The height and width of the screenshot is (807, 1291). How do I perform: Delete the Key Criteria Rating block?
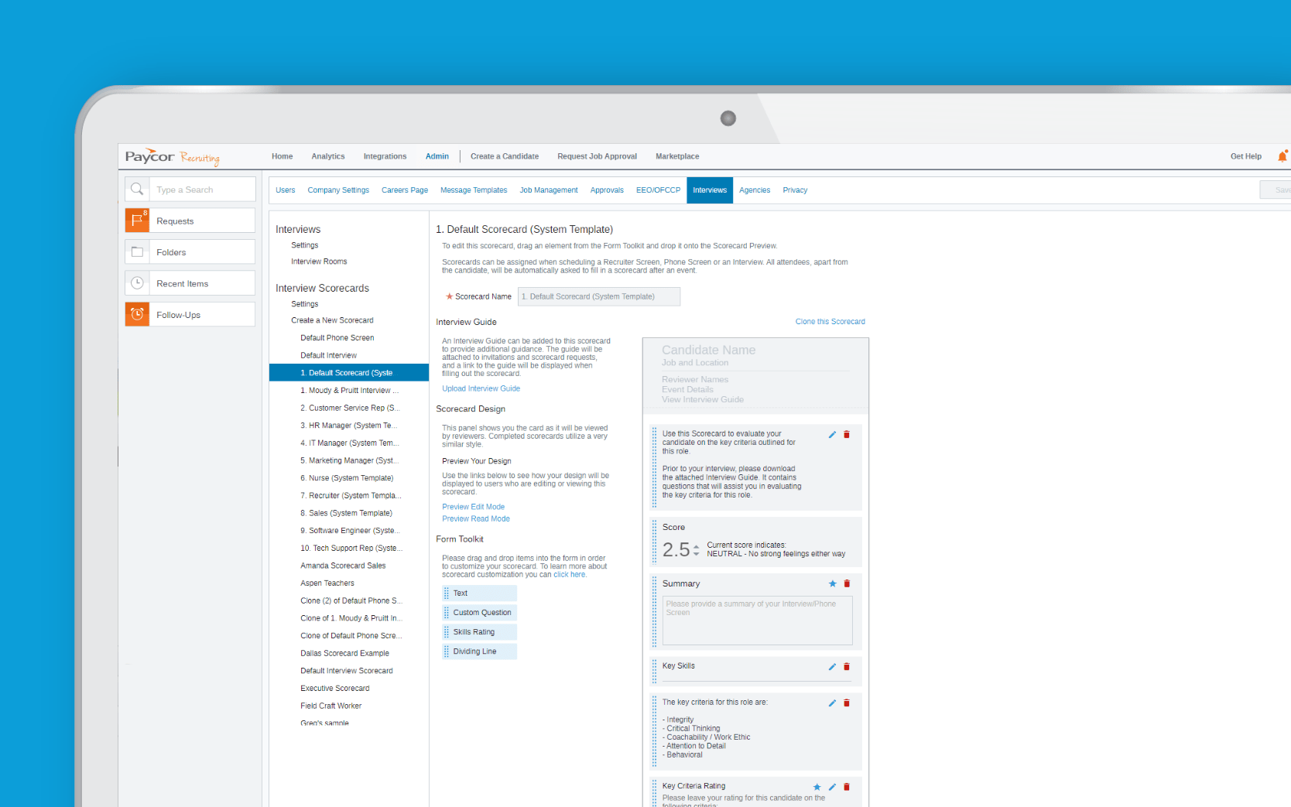[847, 787]
